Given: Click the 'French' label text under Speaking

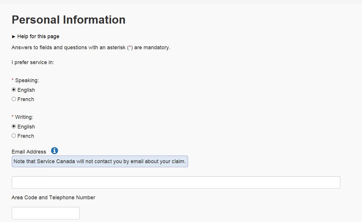Looking at the screenshot, I should (x=26, y=99).
